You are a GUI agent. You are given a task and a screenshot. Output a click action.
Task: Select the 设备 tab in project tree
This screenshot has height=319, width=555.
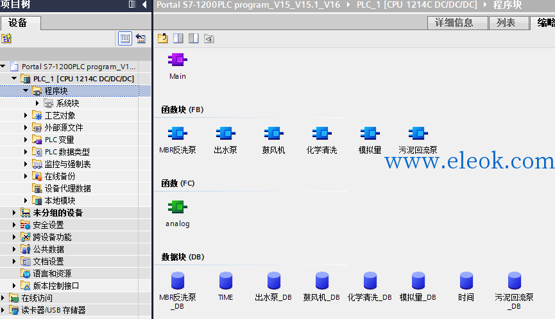(21, 23)
